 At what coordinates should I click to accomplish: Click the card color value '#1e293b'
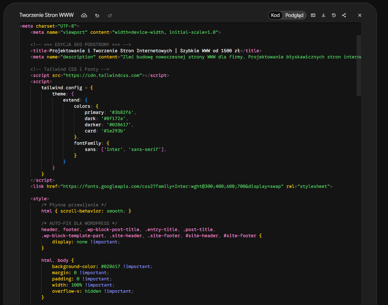tap(113, 131)
